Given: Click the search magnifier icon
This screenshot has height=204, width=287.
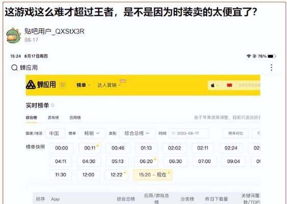Looking at the screenshot, I should [x=14, y=67].
